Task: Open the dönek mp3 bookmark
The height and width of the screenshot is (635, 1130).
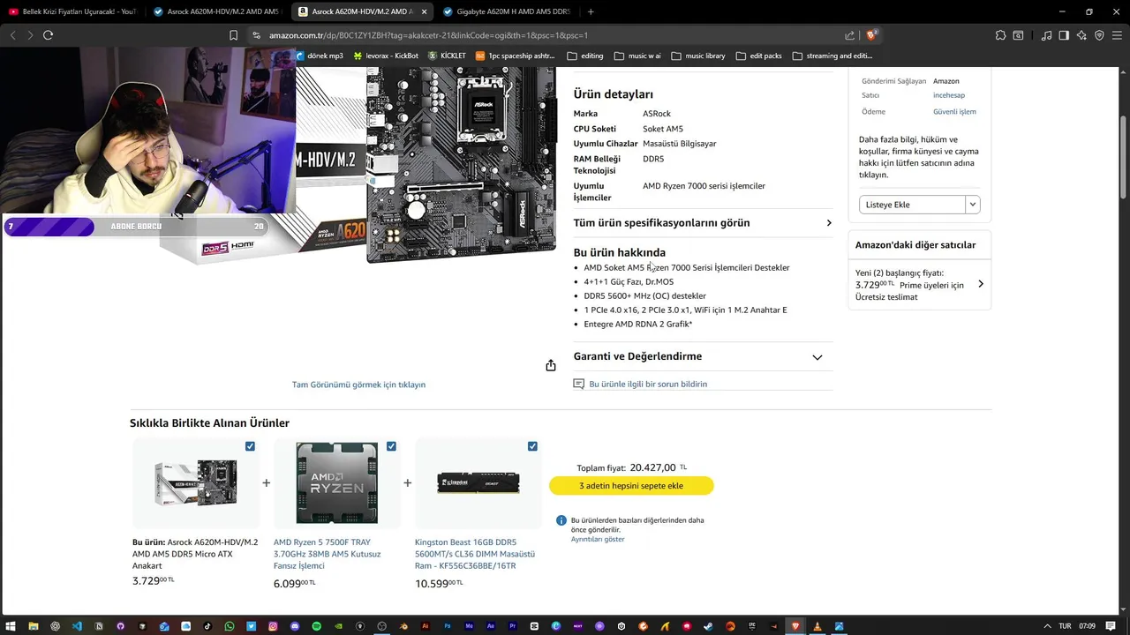Action: (x=319, y=56)
